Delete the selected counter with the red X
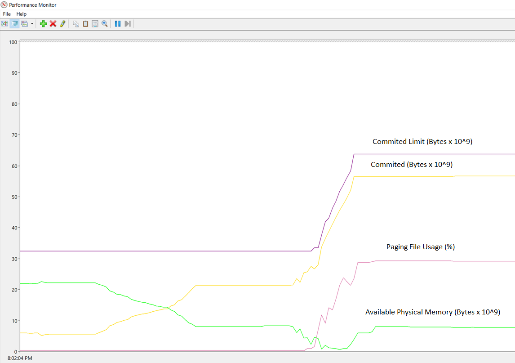Image resolution: width=515 pixels, height=363 pixels. pyautogui.click(x=53, y=24)
